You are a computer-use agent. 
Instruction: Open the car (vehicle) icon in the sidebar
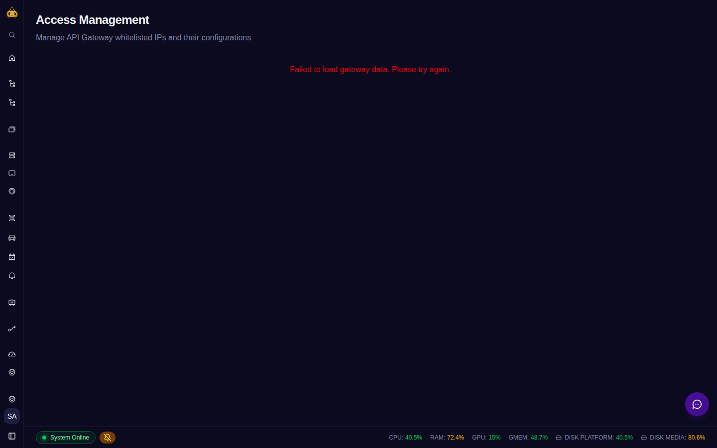pyautogui.click(x=12, y=238)
